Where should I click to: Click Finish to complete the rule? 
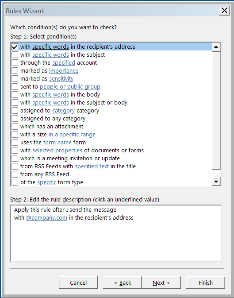[x=206, y=283]
